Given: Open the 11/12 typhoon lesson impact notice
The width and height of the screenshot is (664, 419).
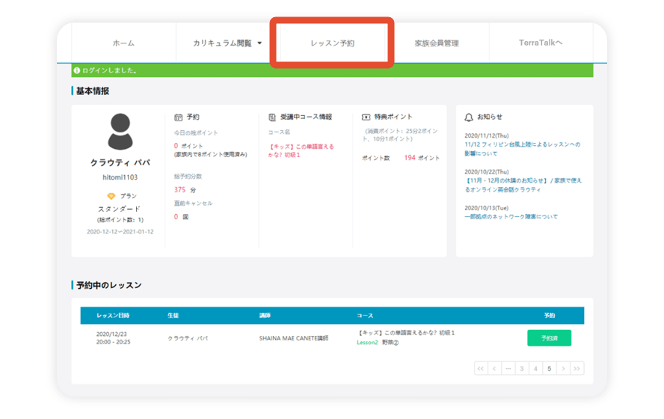Looking at the screenshot, I should pos(521,149).
